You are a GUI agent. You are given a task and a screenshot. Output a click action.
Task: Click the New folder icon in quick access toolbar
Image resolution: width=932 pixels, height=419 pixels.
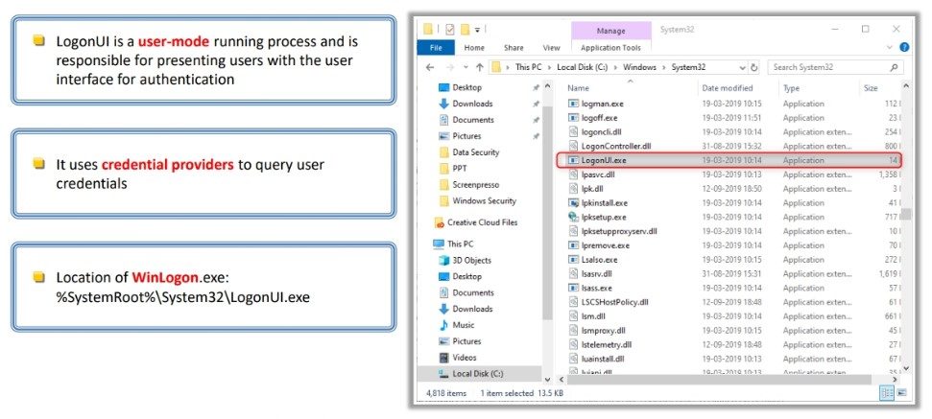(x=465, y=29)
